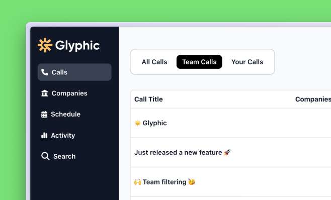Screen dimensions: 331x200
Task: Select the Team Calls tab
Action: click(x=199, y=62)
